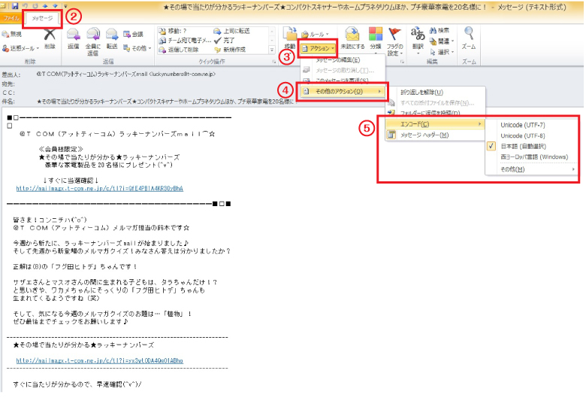Open the ファイル tab

coord(11,18)
